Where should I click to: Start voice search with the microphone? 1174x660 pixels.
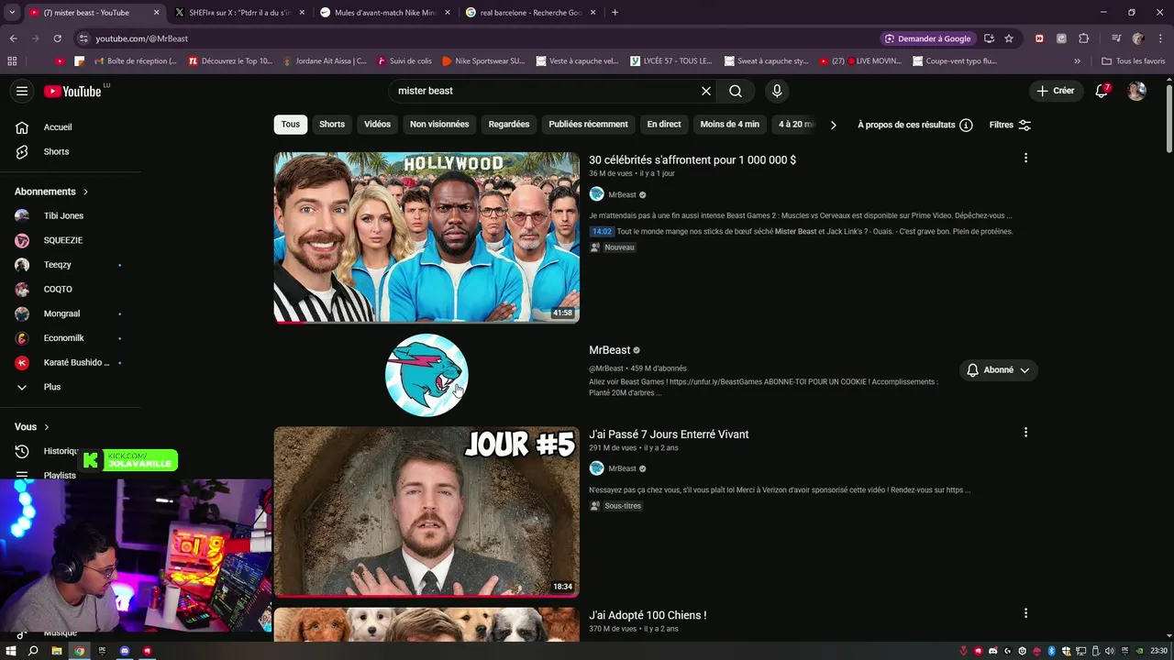777,91
